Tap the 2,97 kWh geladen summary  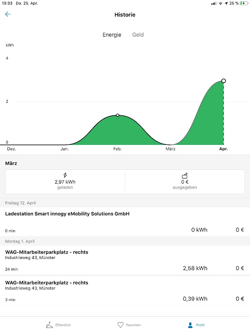tap(65, 182)
